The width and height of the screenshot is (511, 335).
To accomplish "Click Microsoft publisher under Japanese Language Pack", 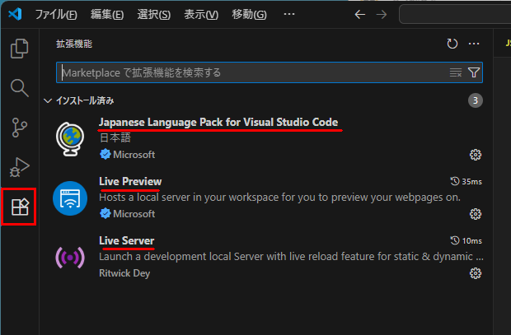I will point(134,154).
